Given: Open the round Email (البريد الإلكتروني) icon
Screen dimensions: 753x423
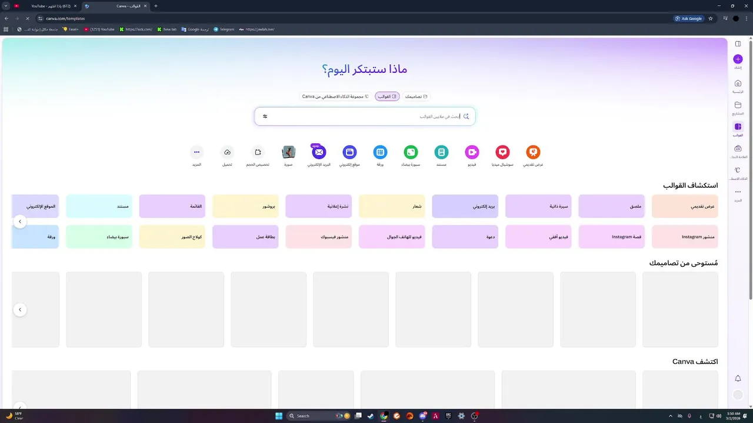Looking at the screenshot, I should [319, 152].
